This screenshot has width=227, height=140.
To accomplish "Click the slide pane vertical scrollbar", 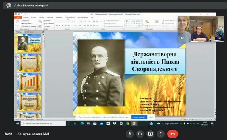I will pos(43,75).
